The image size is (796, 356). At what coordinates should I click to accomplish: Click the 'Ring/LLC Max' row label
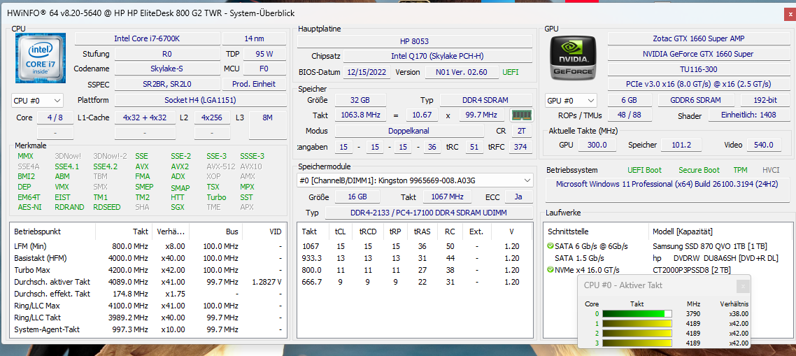[36, 306]
